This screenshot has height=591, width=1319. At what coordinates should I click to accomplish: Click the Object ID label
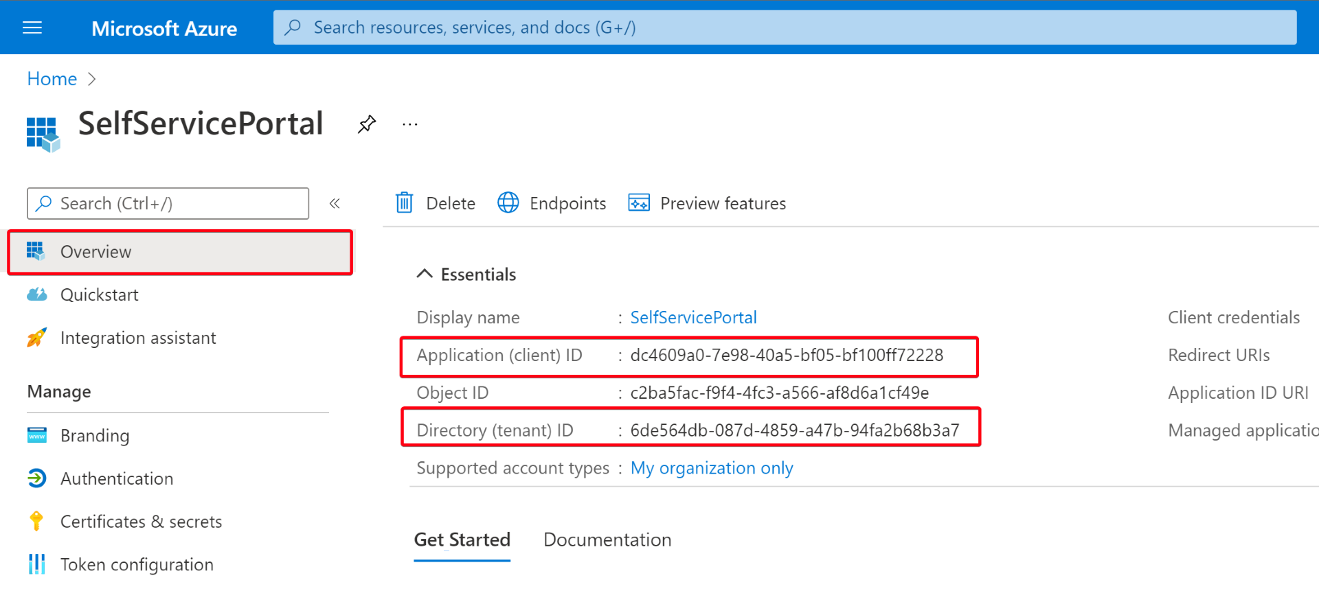click(452, 393)
